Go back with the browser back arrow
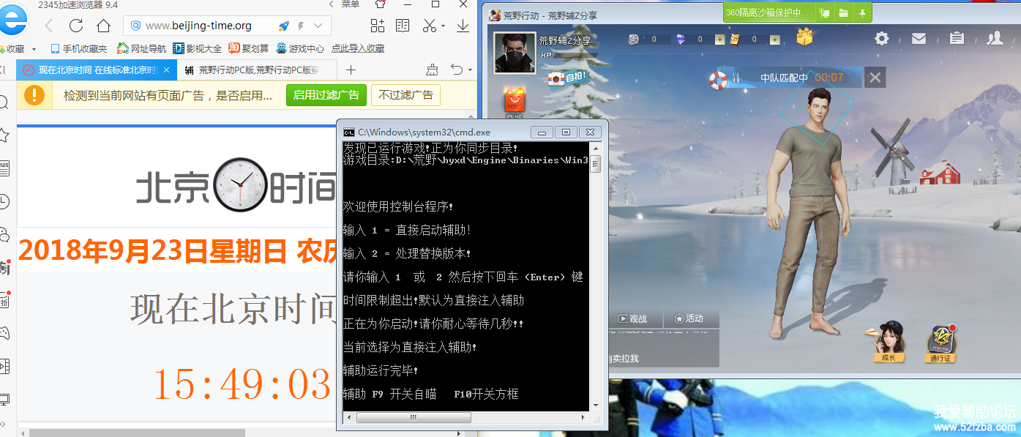The height and width of the screenshot is (437, 1021). click(x=49, y=26)
